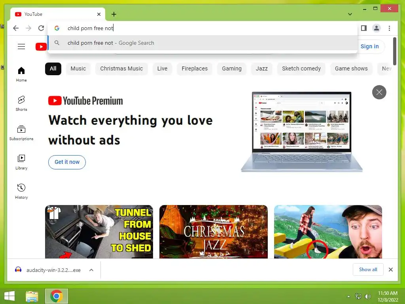Close the downloads bar
The image size is (405, 304).
[390, 270]
